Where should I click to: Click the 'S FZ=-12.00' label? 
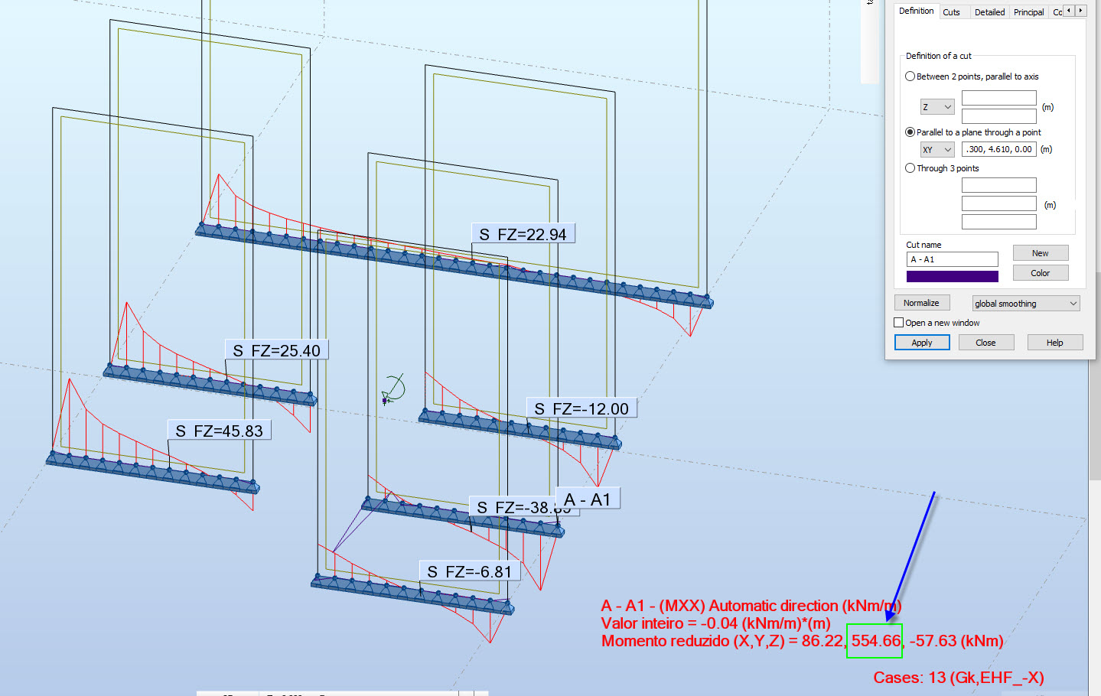pos(581,408)
